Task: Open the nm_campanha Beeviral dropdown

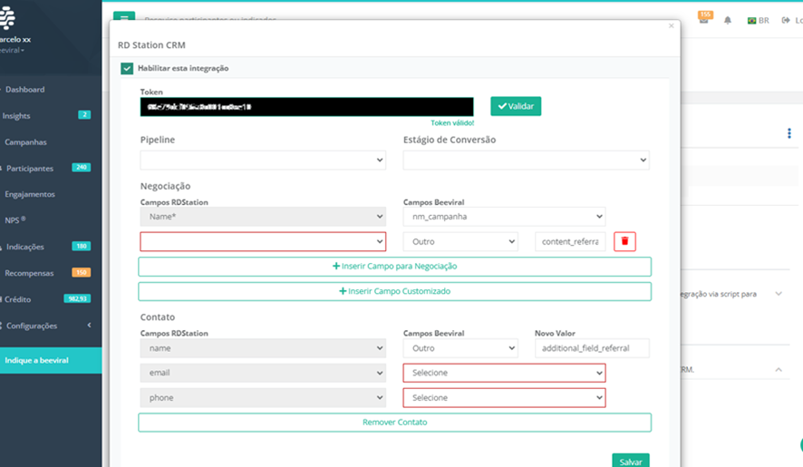Action: pos(504,217)
